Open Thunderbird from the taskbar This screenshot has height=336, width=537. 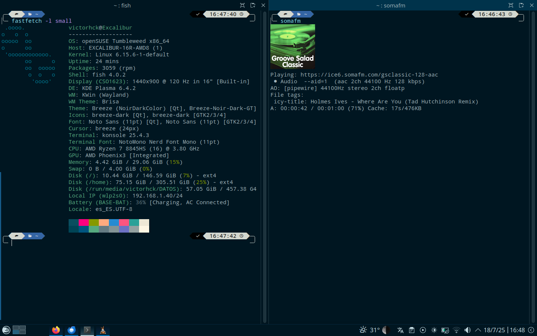pos(72,330)
